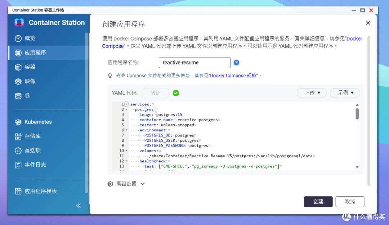
Task: Open the 映像 images layers icon
Action: [x=18, y=81]
